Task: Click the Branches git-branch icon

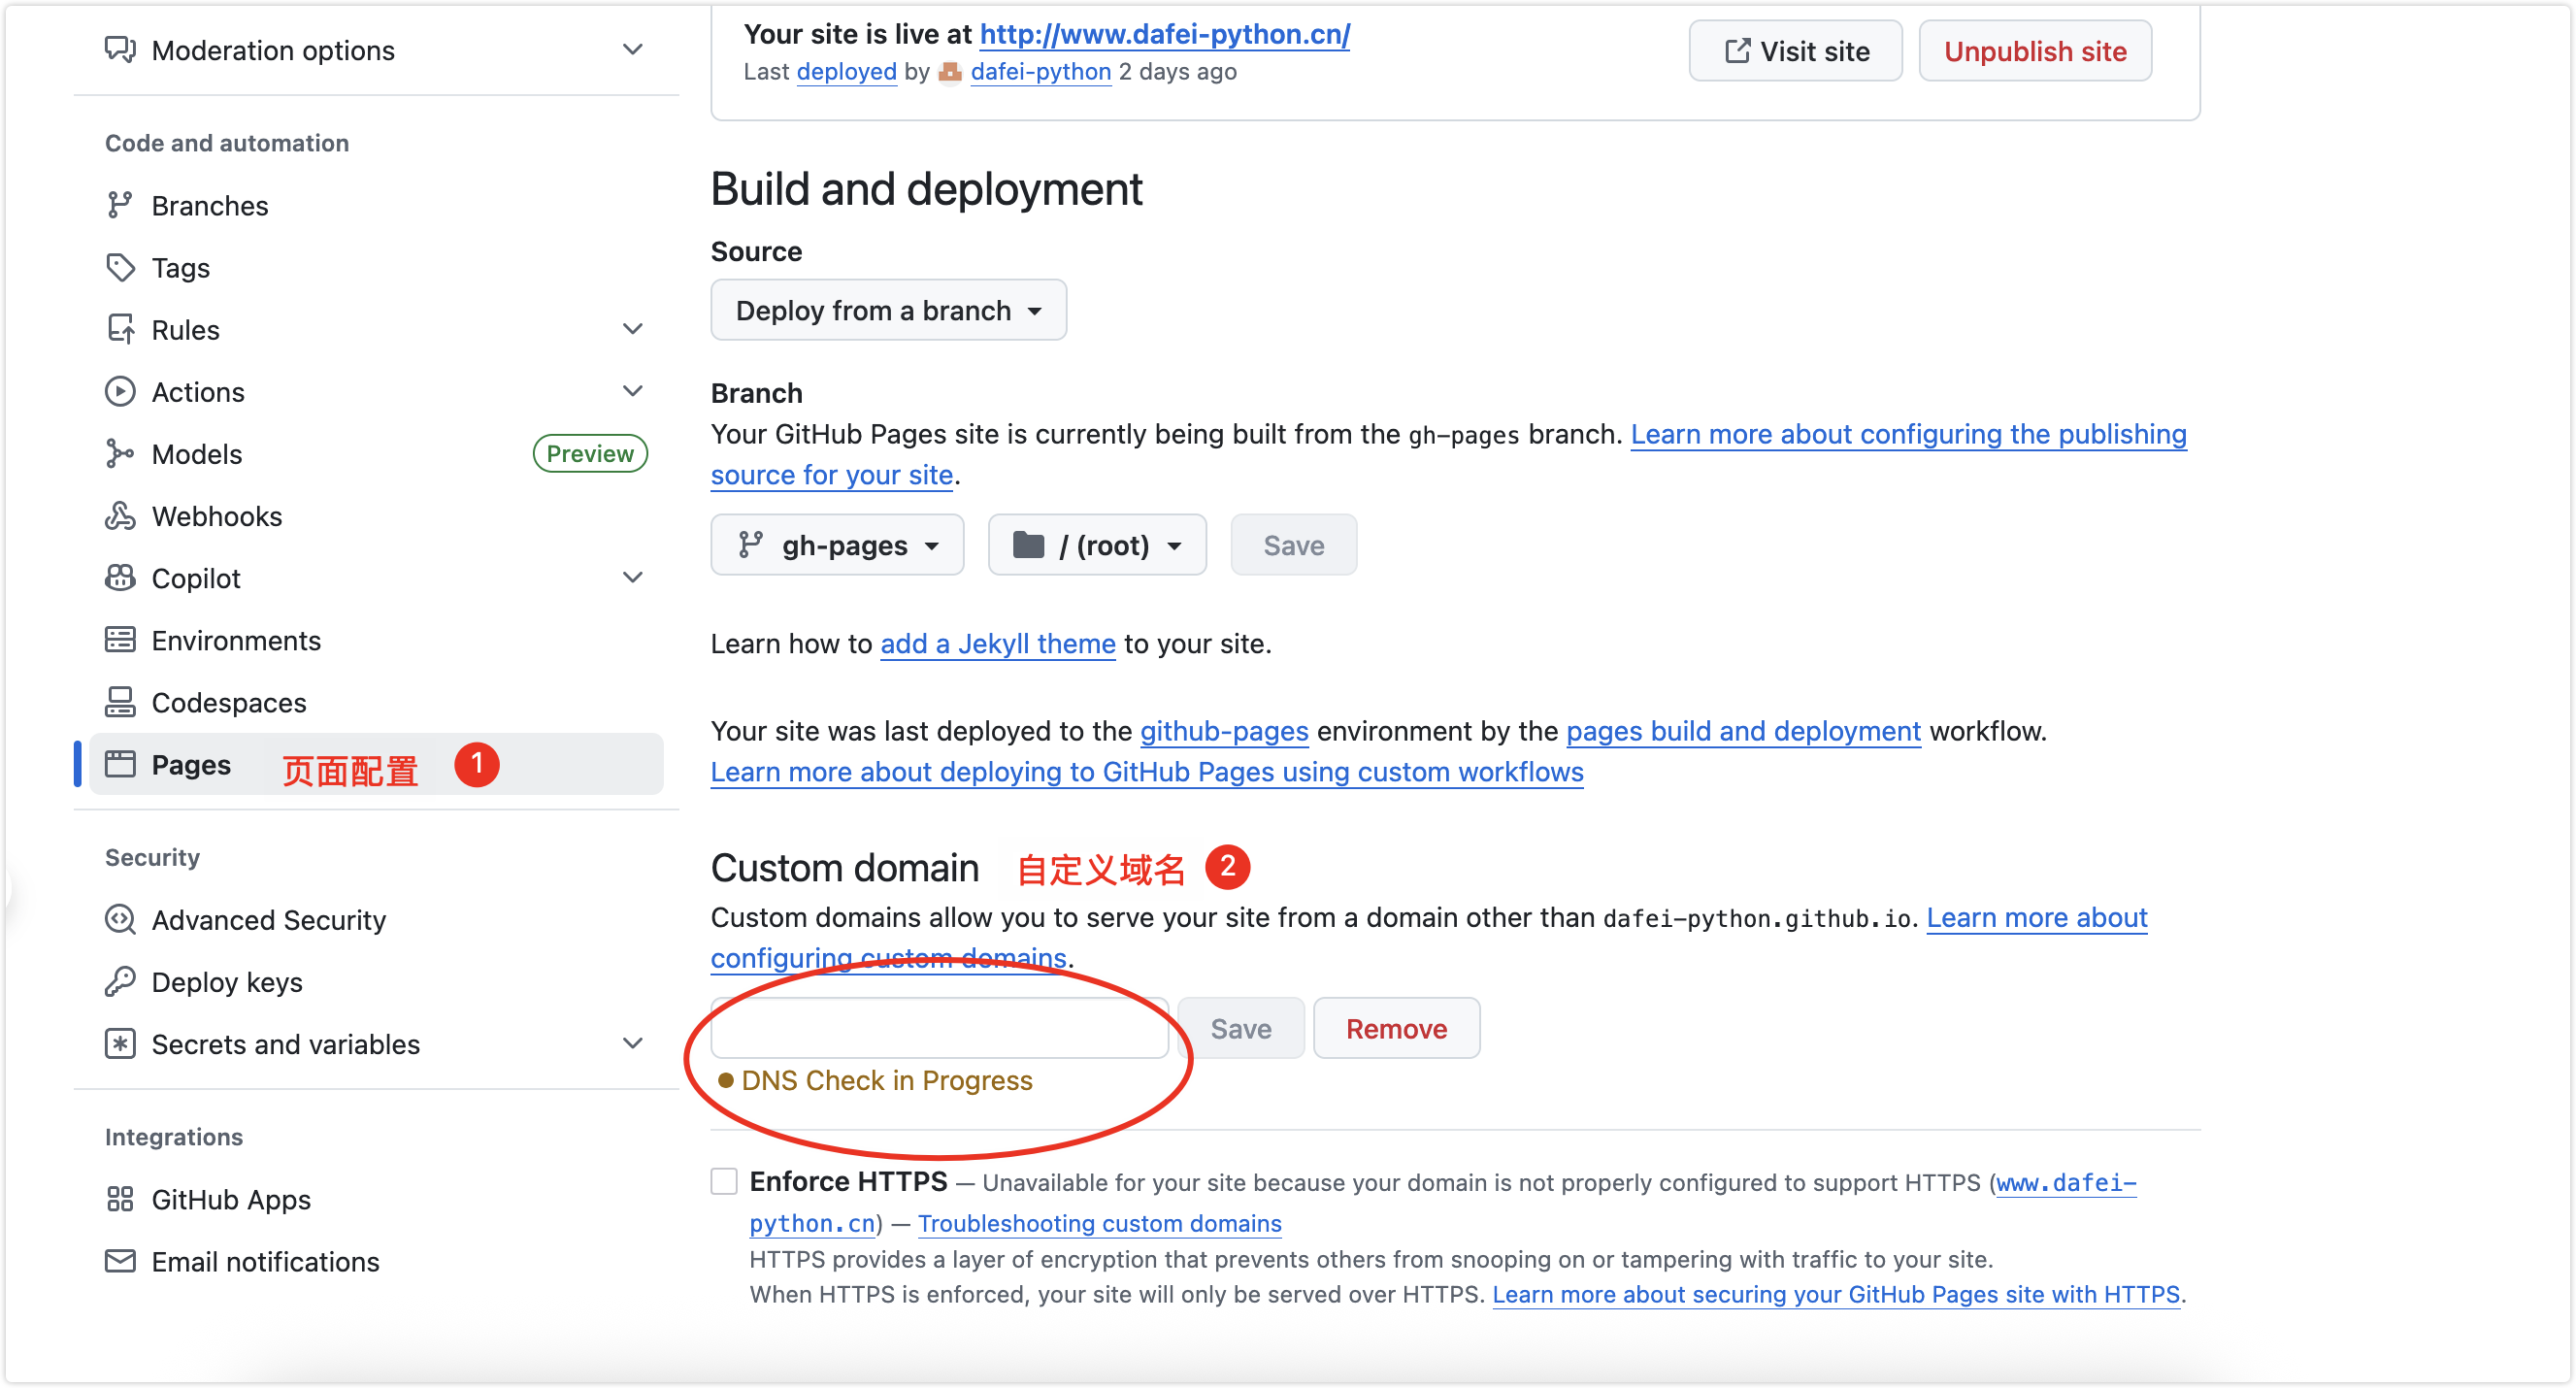Action: pos(120,205)
